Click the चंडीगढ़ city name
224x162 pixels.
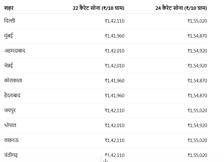pyautogui.click(x=11, y=155)
